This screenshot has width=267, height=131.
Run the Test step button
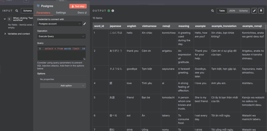tap(78, 6)
